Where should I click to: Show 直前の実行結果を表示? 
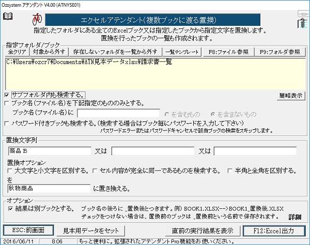pyautogui.click(x=203, y=231)
